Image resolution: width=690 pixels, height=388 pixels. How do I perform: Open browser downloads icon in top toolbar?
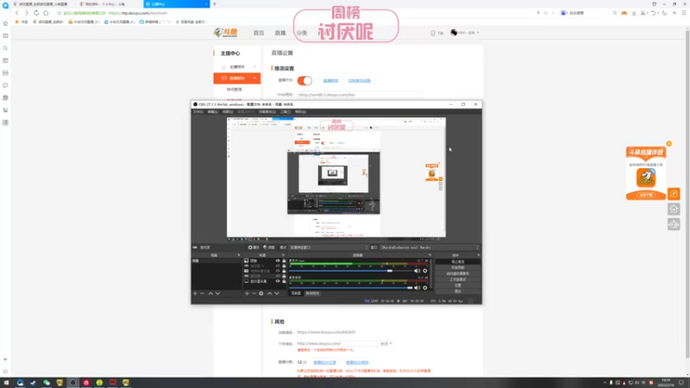634,13
